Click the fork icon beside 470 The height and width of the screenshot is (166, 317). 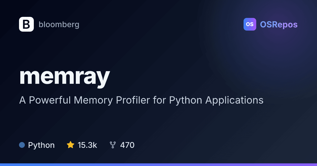[x=113, y=145]
